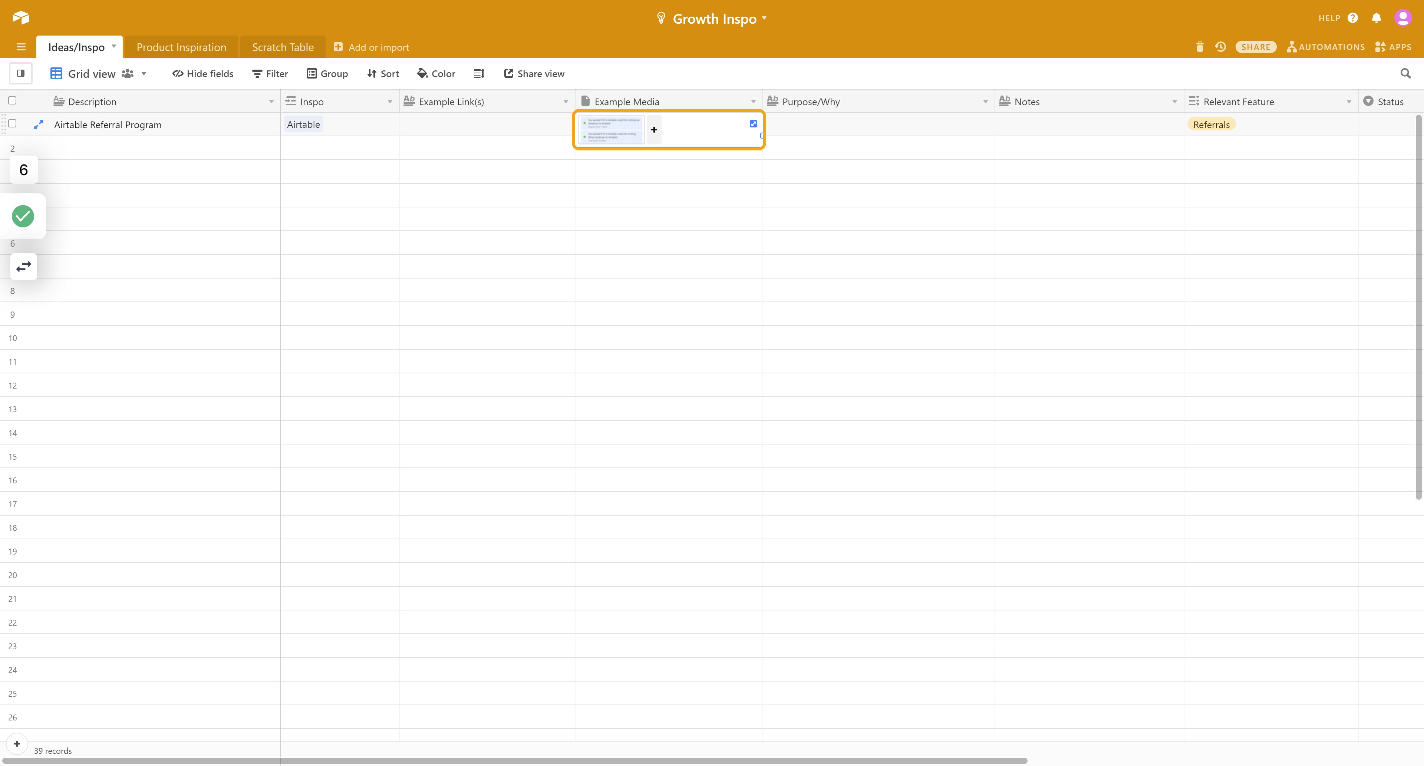This screenshot has width=1424, height=766.
Task: Toggle the select all records checkbox
Action: click(x=12, y=100)
